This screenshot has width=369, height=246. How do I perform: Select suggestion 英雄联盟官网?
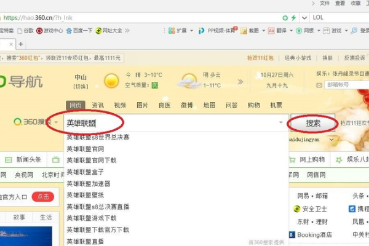[x=85, y=149]
